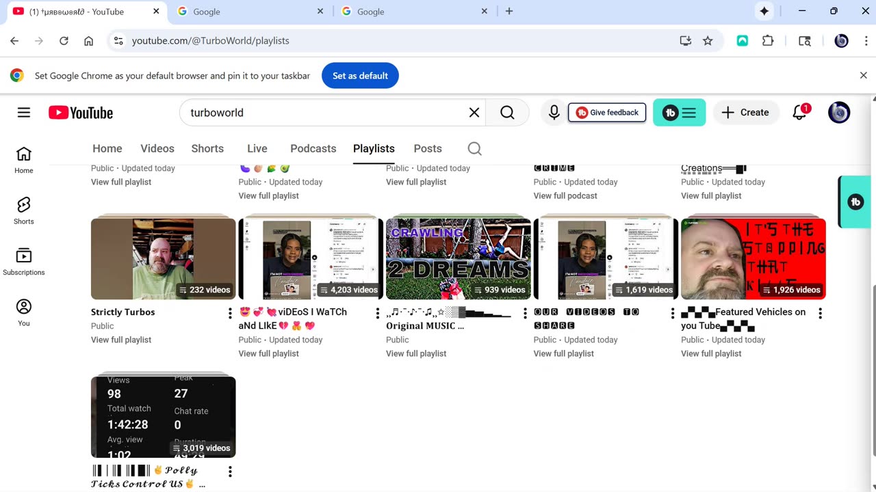
Task: Open stats thumbnail with 3,019 videos
Action: click(164, 417)
